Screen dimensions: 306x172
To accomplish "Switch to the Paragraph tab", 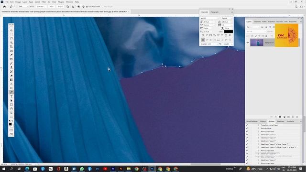I will pos(215,12).
